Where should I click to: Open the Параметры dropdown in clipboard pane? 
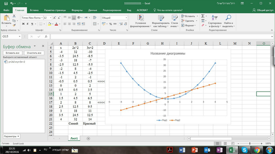(12, 136)
